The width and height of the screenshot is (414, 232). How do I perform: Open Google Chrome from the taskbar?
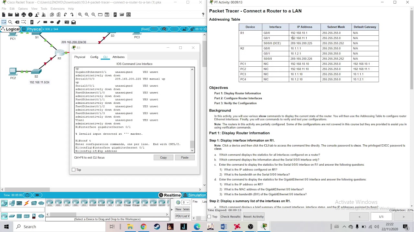143,227
